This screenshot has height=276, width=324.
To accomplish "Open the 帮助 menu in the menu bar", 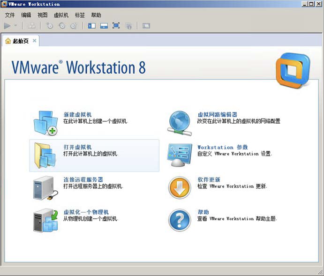I will 96,15.
